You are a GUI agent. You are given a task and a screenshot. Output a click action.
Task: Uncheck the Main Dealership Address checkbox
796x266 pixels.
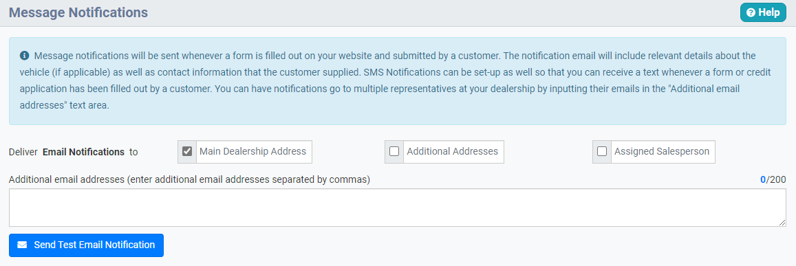(187, 151)
